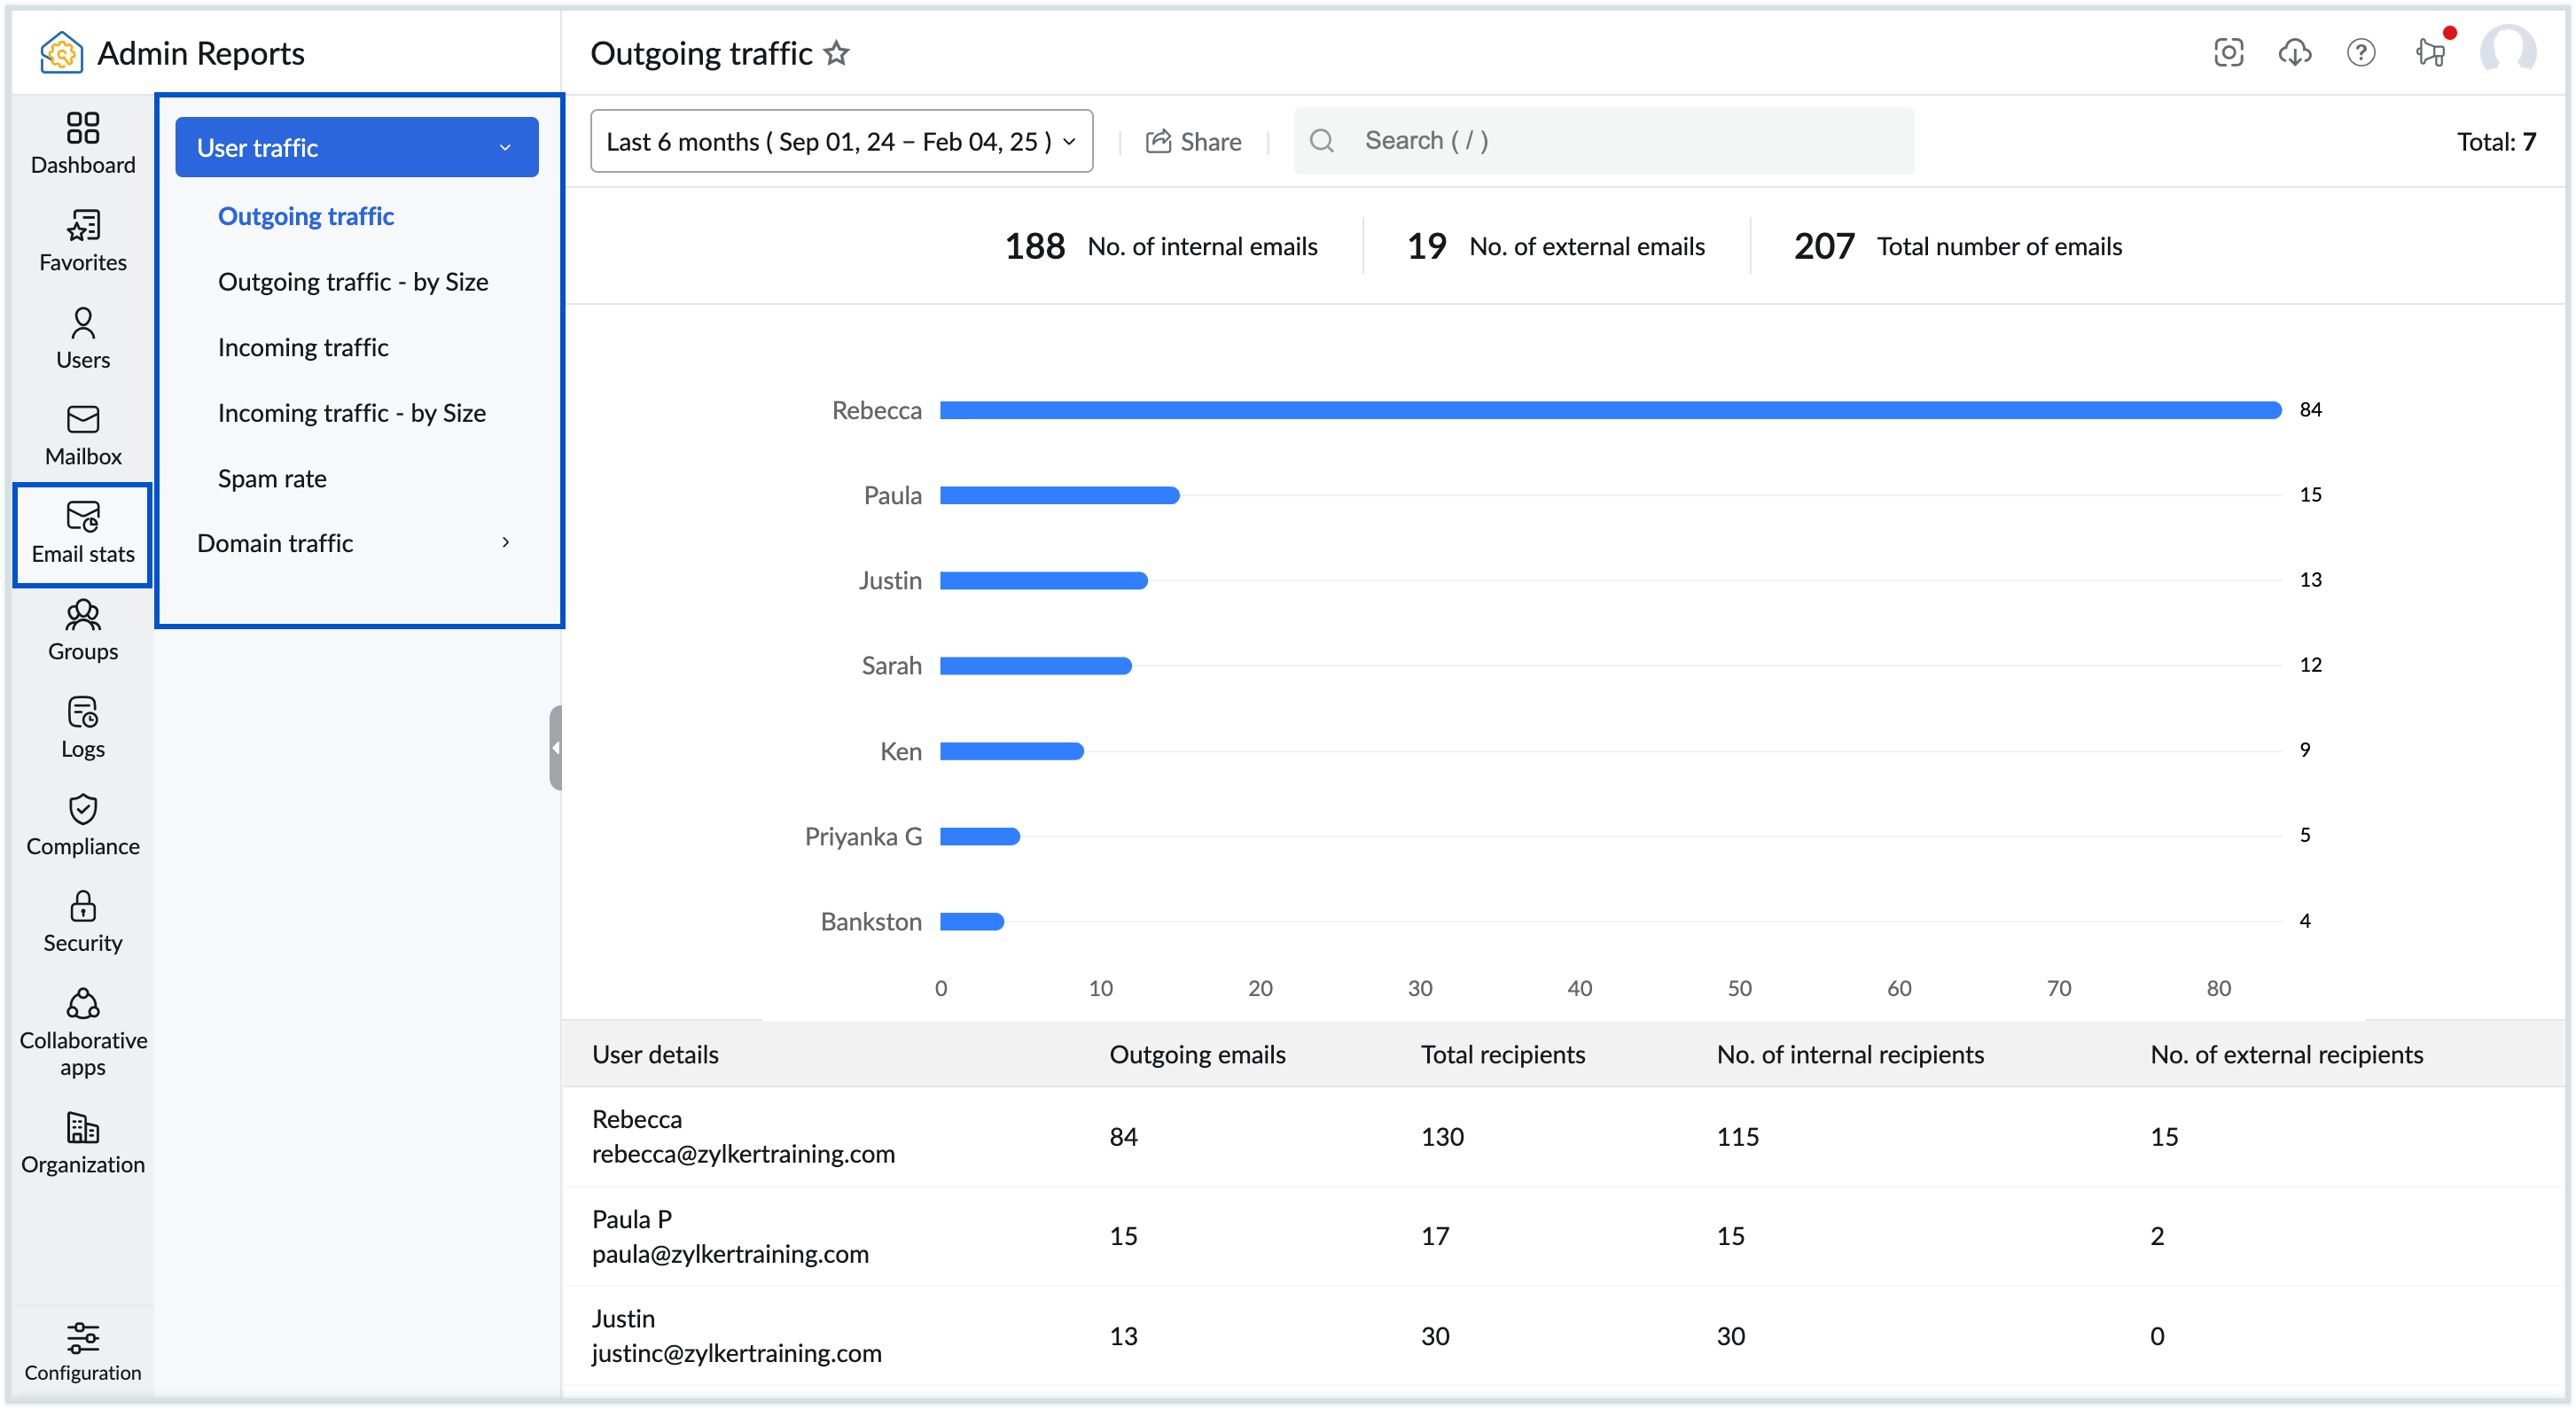Screen dimensions: 2576x1409
Task: Open the help menu
Action: point(2361,52)
